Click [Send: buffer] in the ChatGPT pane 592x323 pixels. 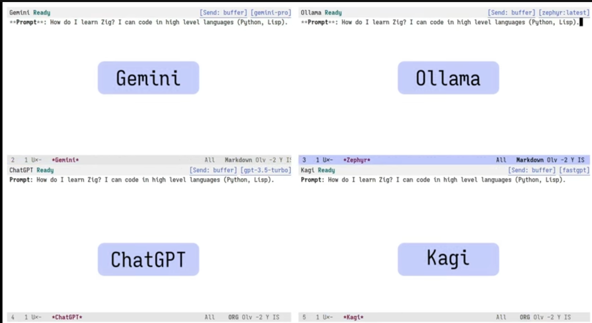[213, 170]
